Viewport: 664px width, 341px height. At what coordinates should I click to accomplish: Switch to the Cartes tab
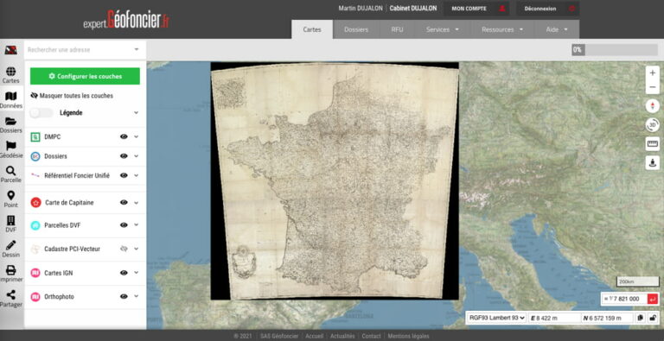click(x=312, y=29)
